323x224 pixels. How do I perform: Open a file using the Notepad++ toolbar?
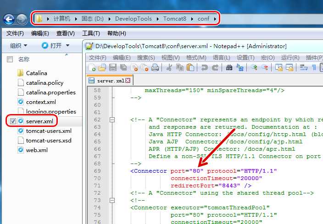coord(102,67)
